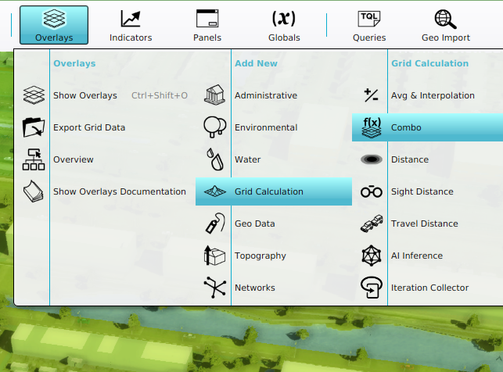Screen dimensions: 503x372
Task: Click the Geo Import globe icon
Action: tap(445, 19)
